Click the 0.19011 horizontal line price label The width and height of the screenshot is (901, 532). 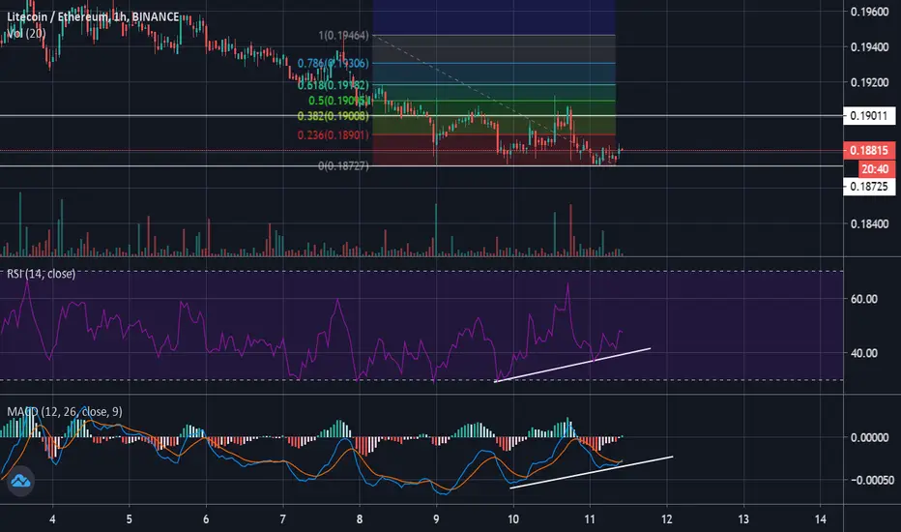869,116
